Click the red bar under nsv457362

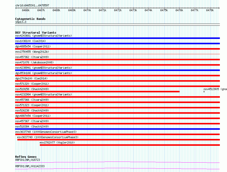[117, 60]
